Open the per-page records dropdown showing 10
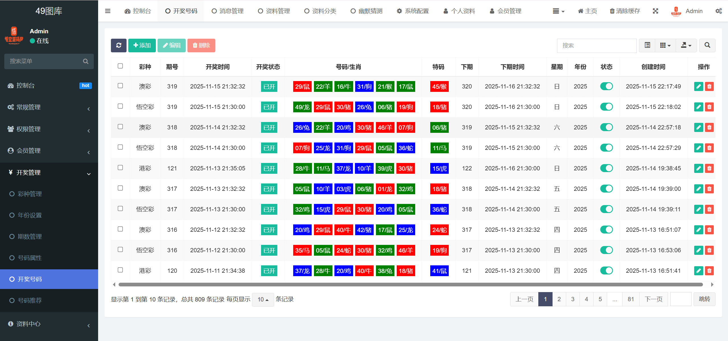Viewport: 728px width, 341px height. (263, 299)
